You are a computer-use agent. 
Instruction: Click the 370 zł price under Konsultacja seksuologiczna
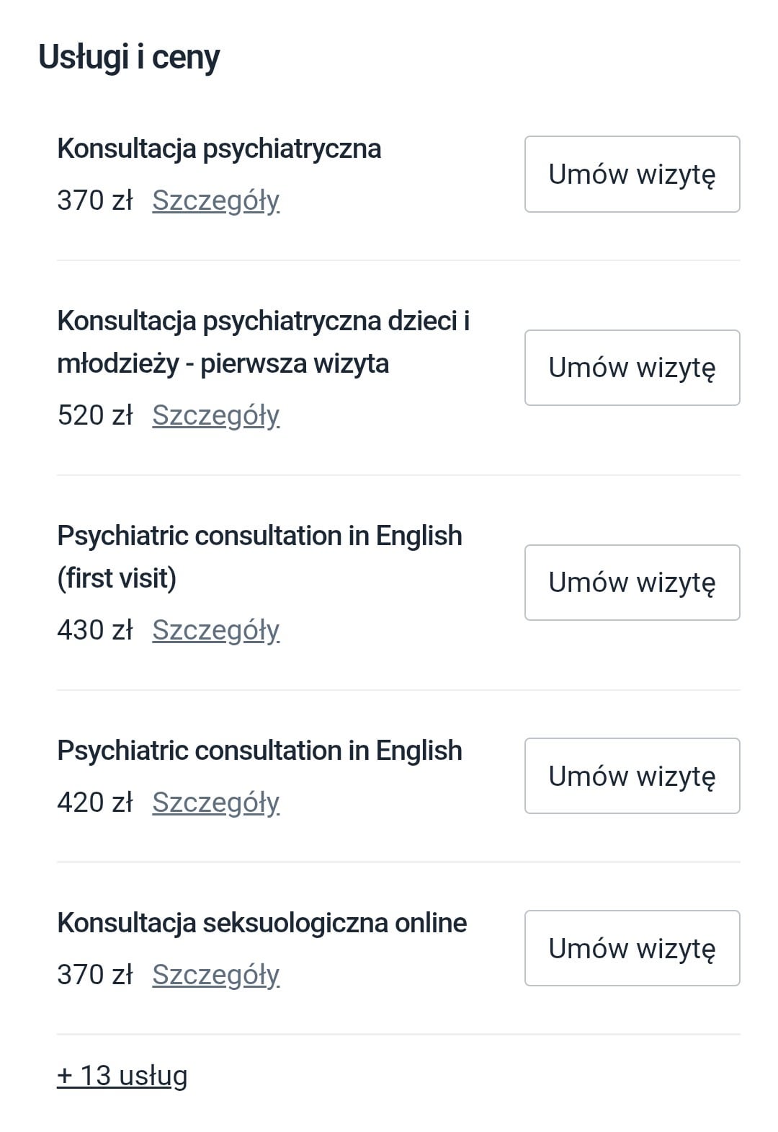click(x=95, y=975)
